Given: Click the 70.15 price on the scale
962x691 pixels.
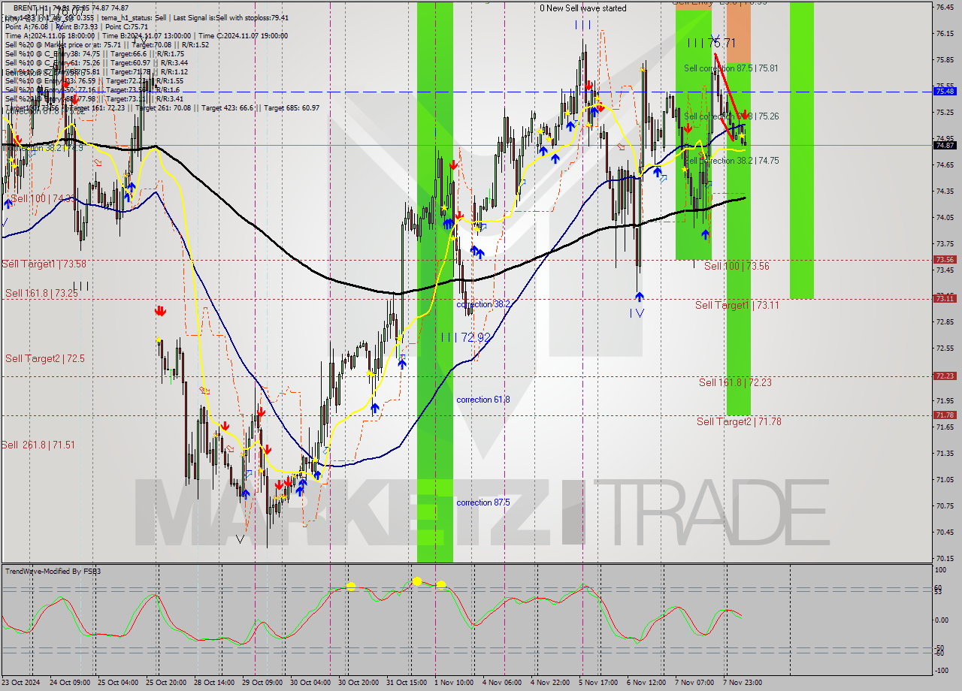Looking at the screenshot, I should click(x=944, y=558).
